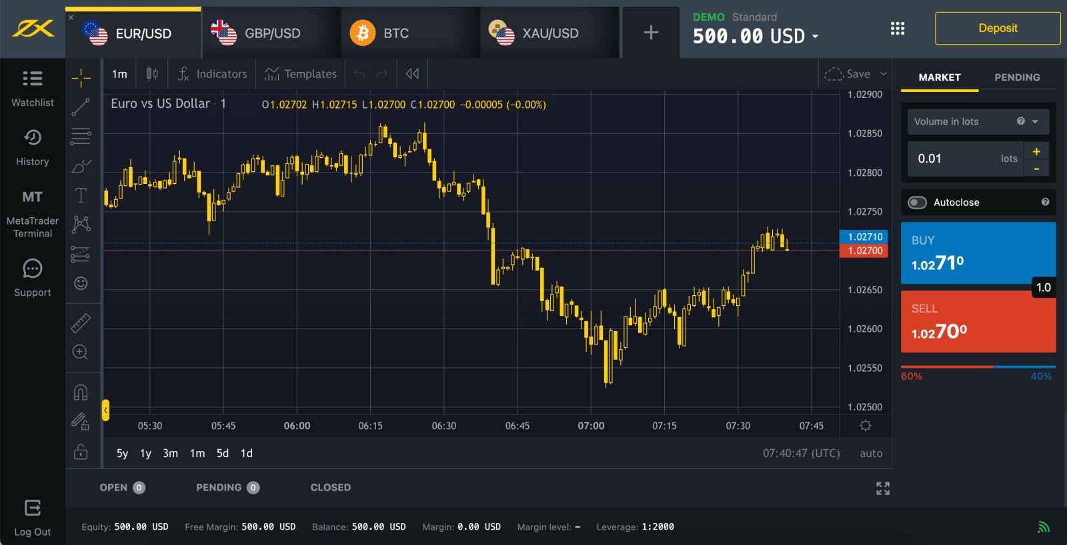1067x545 pixels.
Task: Toggle auto price scale
Action: 870,453
